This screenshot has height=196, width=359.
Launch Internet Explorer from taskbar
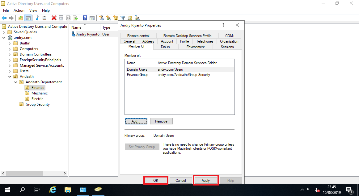pyautogui.click(x=53, y=190)
